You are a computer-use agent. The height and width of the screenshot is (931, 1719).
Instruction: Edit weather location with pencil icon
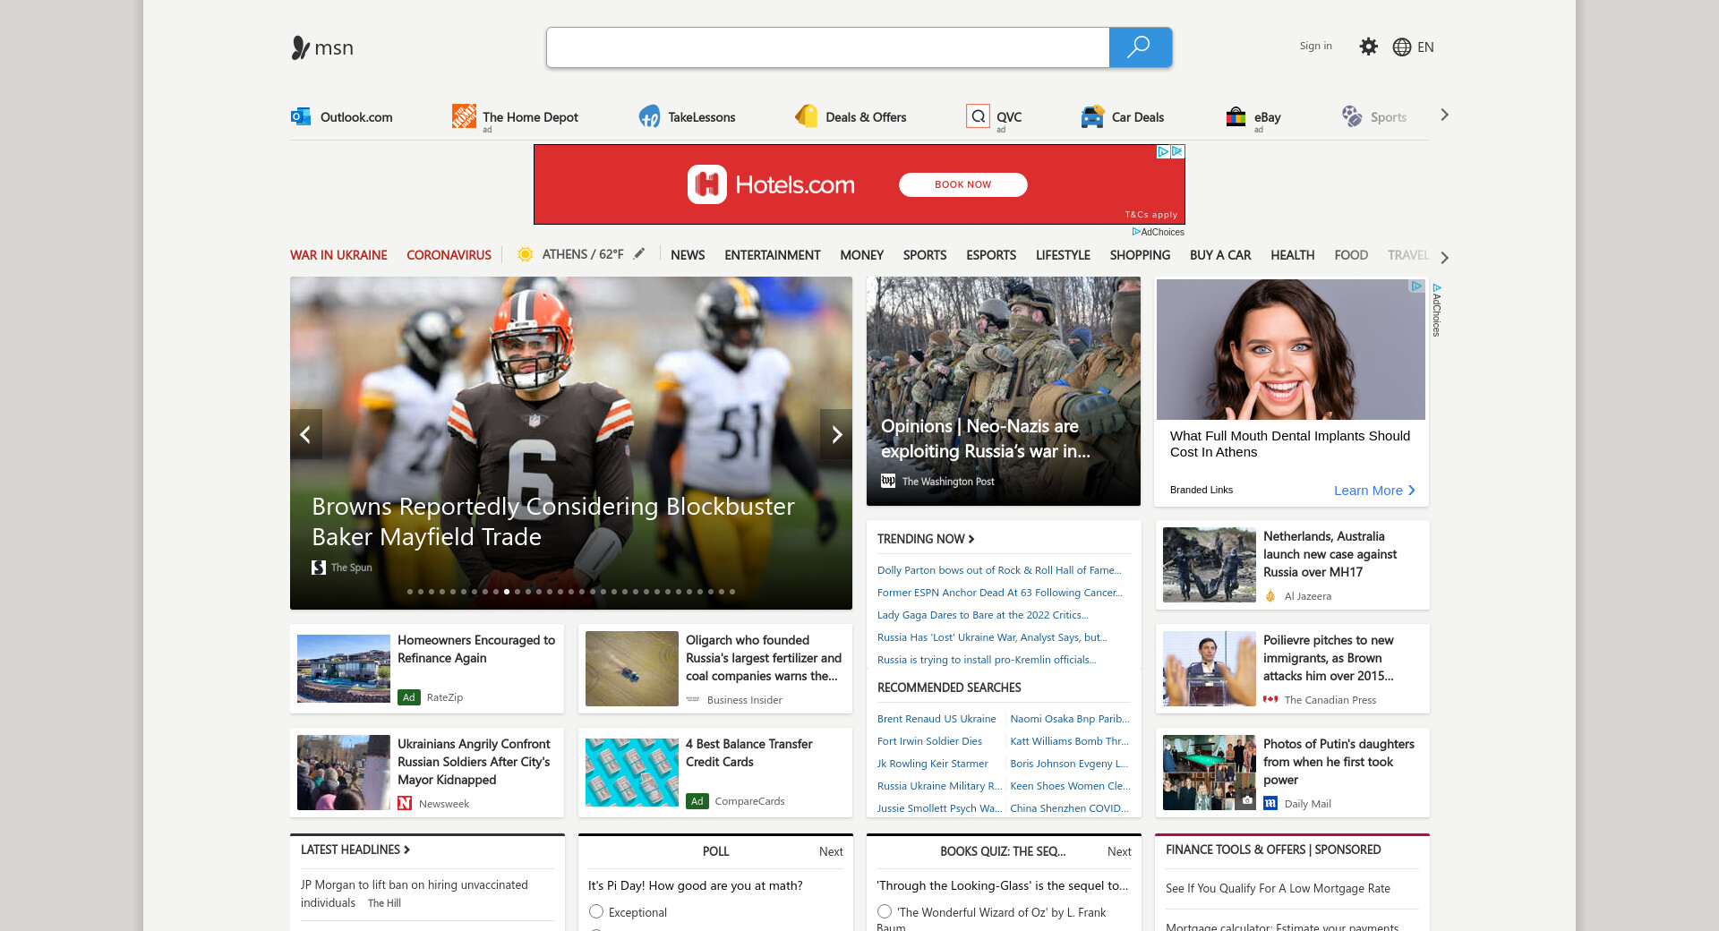point(639,253)
